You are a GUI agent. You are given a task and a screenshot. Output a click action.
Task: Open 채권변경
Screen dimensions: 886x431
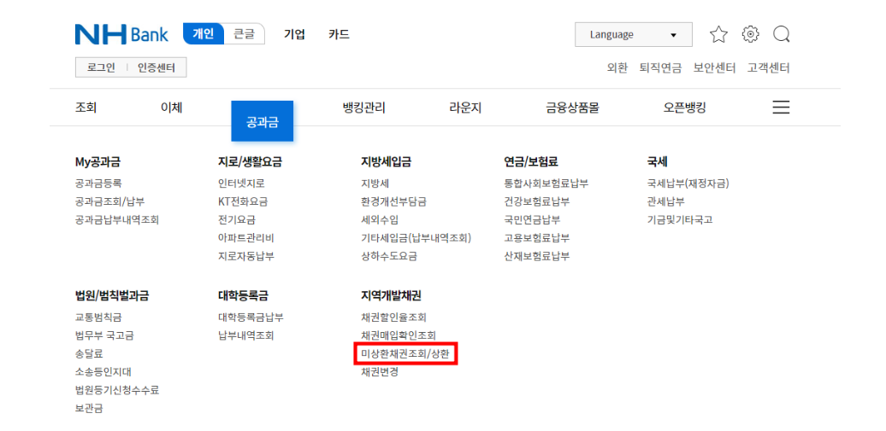point(380,372)
